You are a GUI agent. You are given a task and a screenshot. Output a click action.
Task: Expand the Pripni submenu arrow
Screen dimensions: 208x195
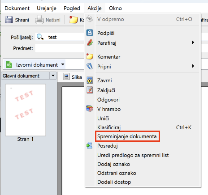(193, 66)
